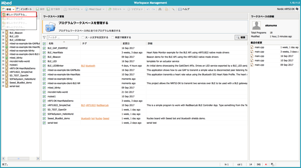Uncheck the nRF51822_SimpleChat row checkbox
Screen dimensions: 301x168
44,105
